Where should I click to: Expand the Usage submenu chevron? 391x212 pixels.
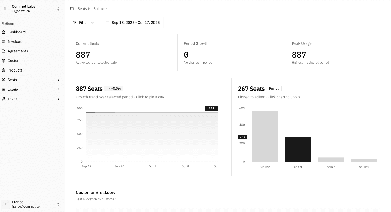[59, 89]
